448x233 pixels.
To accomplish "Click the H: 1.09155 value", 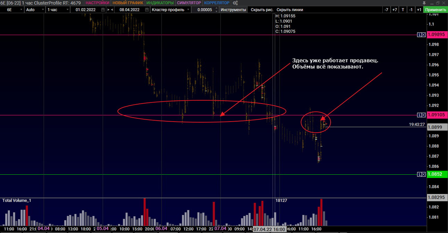I will tap(285, 16).
